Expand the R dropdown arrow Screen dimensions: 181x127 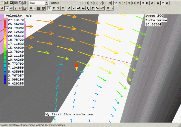click(x=112, y=8)
